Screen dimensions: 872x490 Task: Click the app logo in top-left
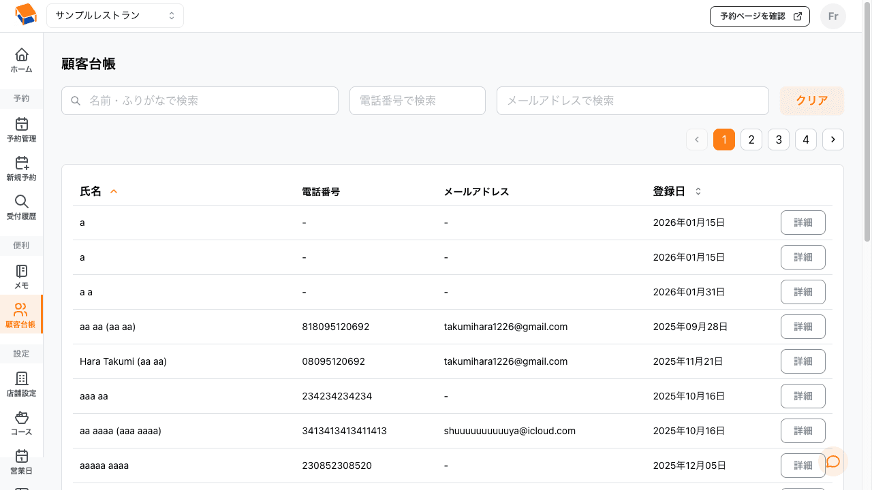(25, 15)
